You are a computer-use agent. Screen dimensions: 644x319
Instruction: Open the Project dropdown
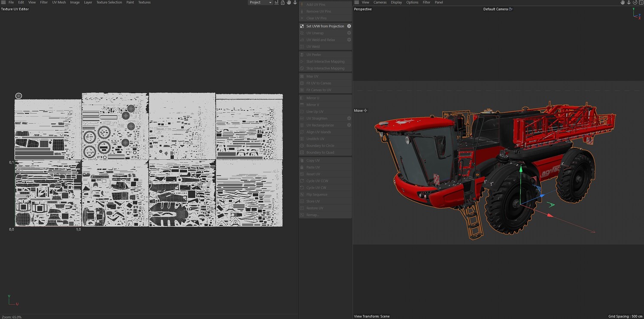point(260,3)
